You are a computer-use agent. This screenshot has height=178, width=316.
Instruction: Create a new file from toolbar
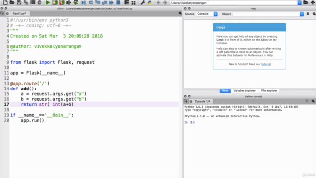click(5, 2)
